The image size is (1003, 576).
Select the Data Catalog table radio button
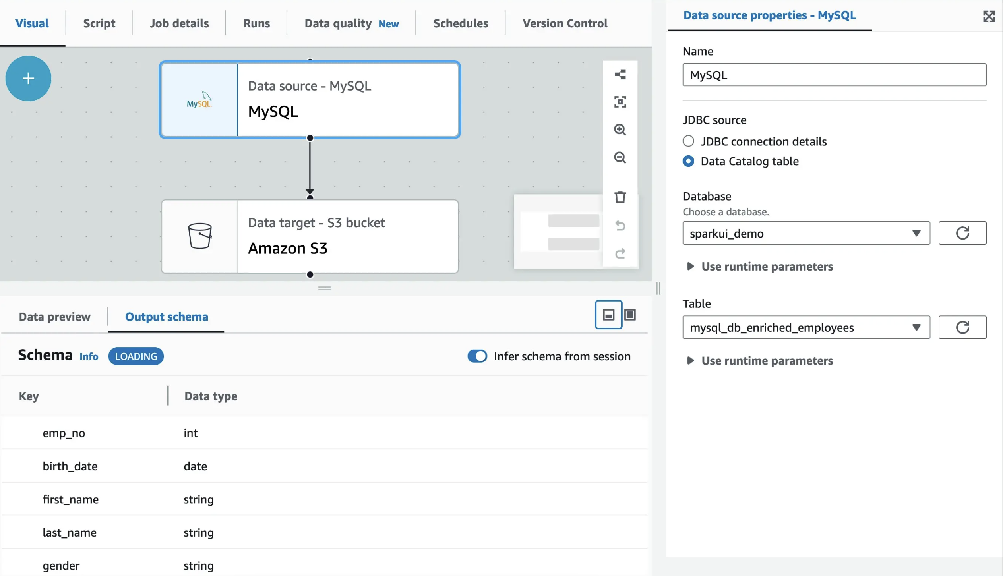point(689,161)
